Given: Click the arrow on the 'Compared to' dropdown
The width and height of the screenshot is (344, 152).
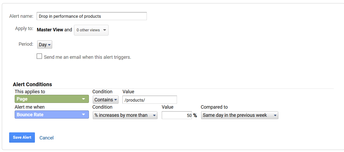Looking at the screenshot, I should [275, 115].
